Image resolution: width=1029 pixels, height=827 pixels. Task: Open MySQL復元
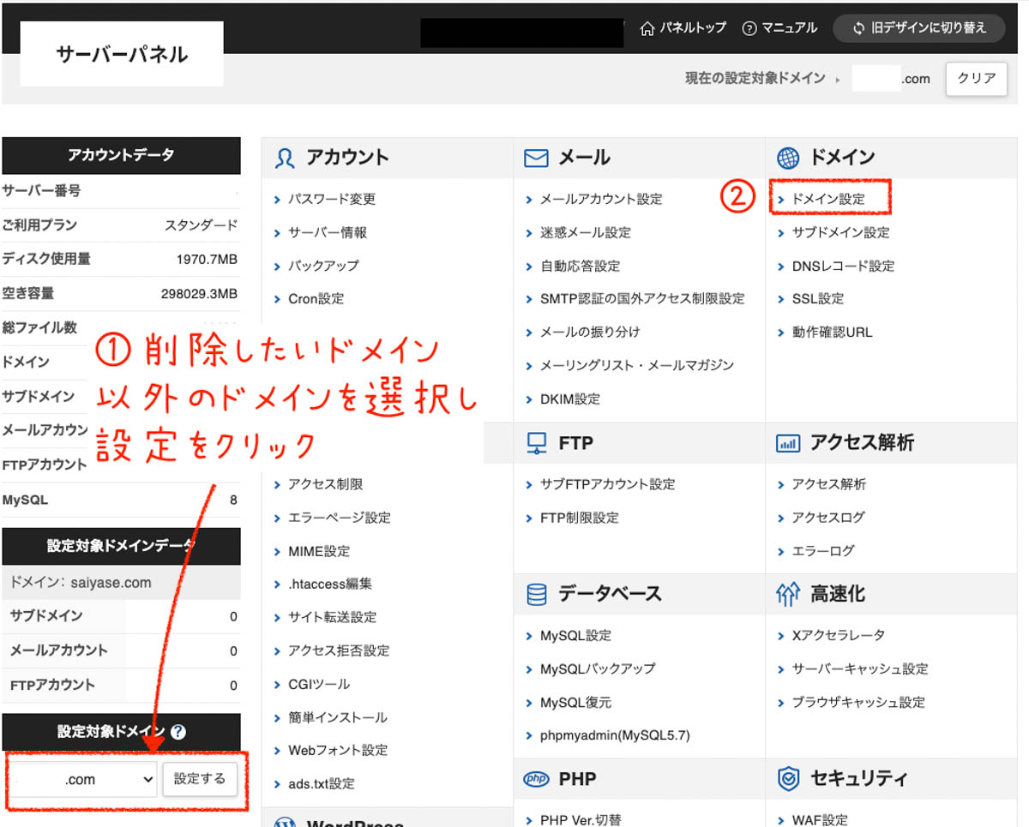(575, 703)
